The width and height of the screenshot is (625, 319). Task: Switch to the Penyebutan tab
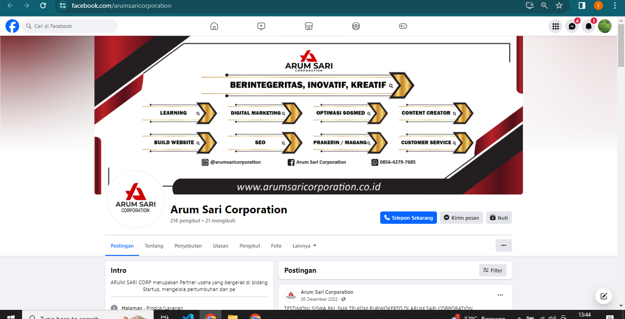click(188, 246)
